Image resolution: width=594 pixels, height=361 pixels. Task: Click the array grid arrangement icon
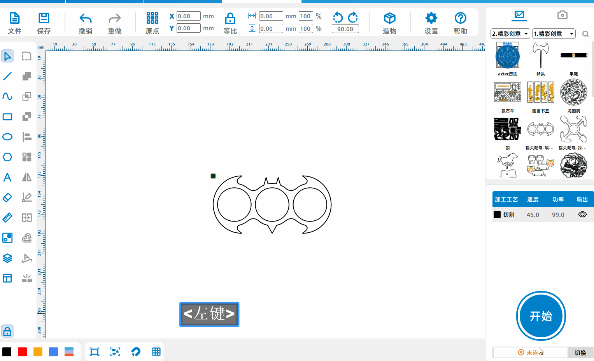coord(27,157)
